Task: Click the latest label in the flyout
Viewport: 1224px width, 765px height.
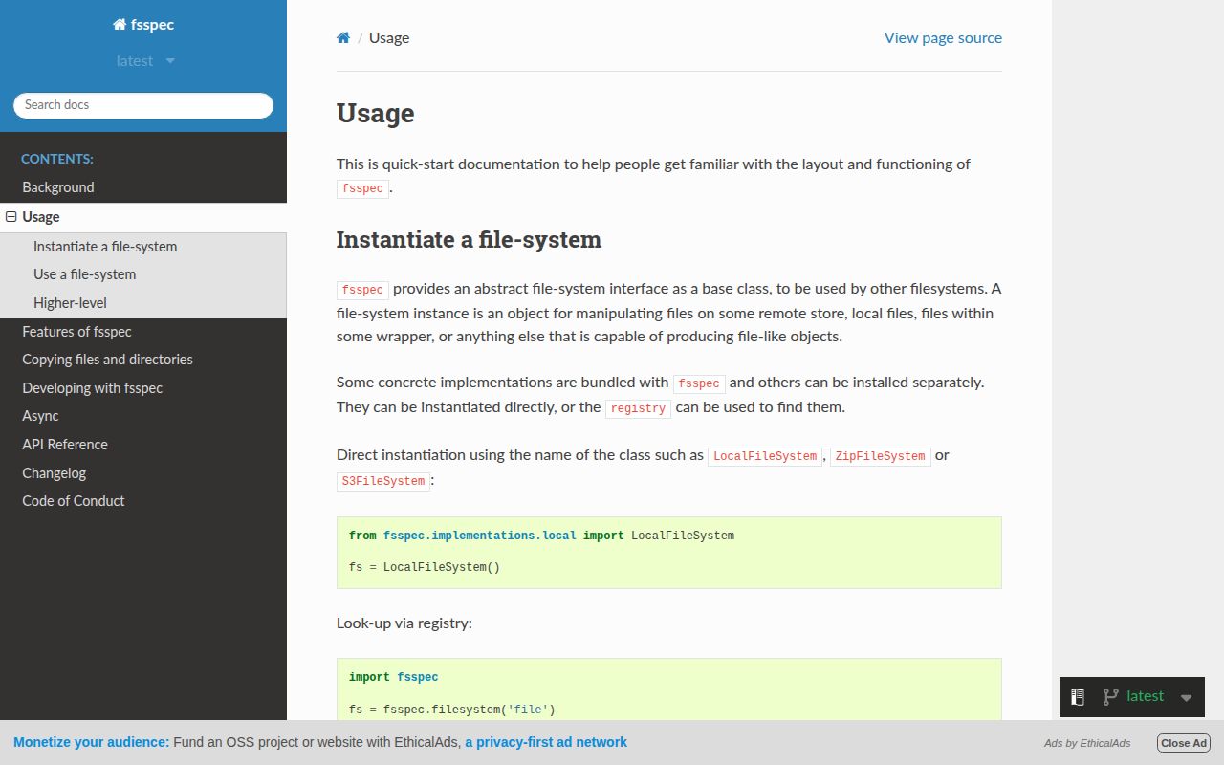Action: [x=1145, y=696]
